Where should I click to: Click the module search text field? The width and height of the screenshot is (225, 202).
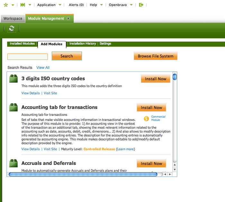28,57
